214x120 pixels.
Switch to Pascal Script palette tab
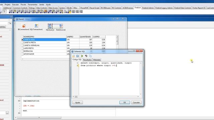[x=94, y=8]
